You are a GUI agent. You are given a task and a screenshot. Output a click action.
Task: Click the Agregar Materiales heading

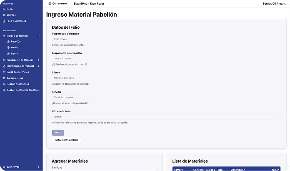(70, 161)
